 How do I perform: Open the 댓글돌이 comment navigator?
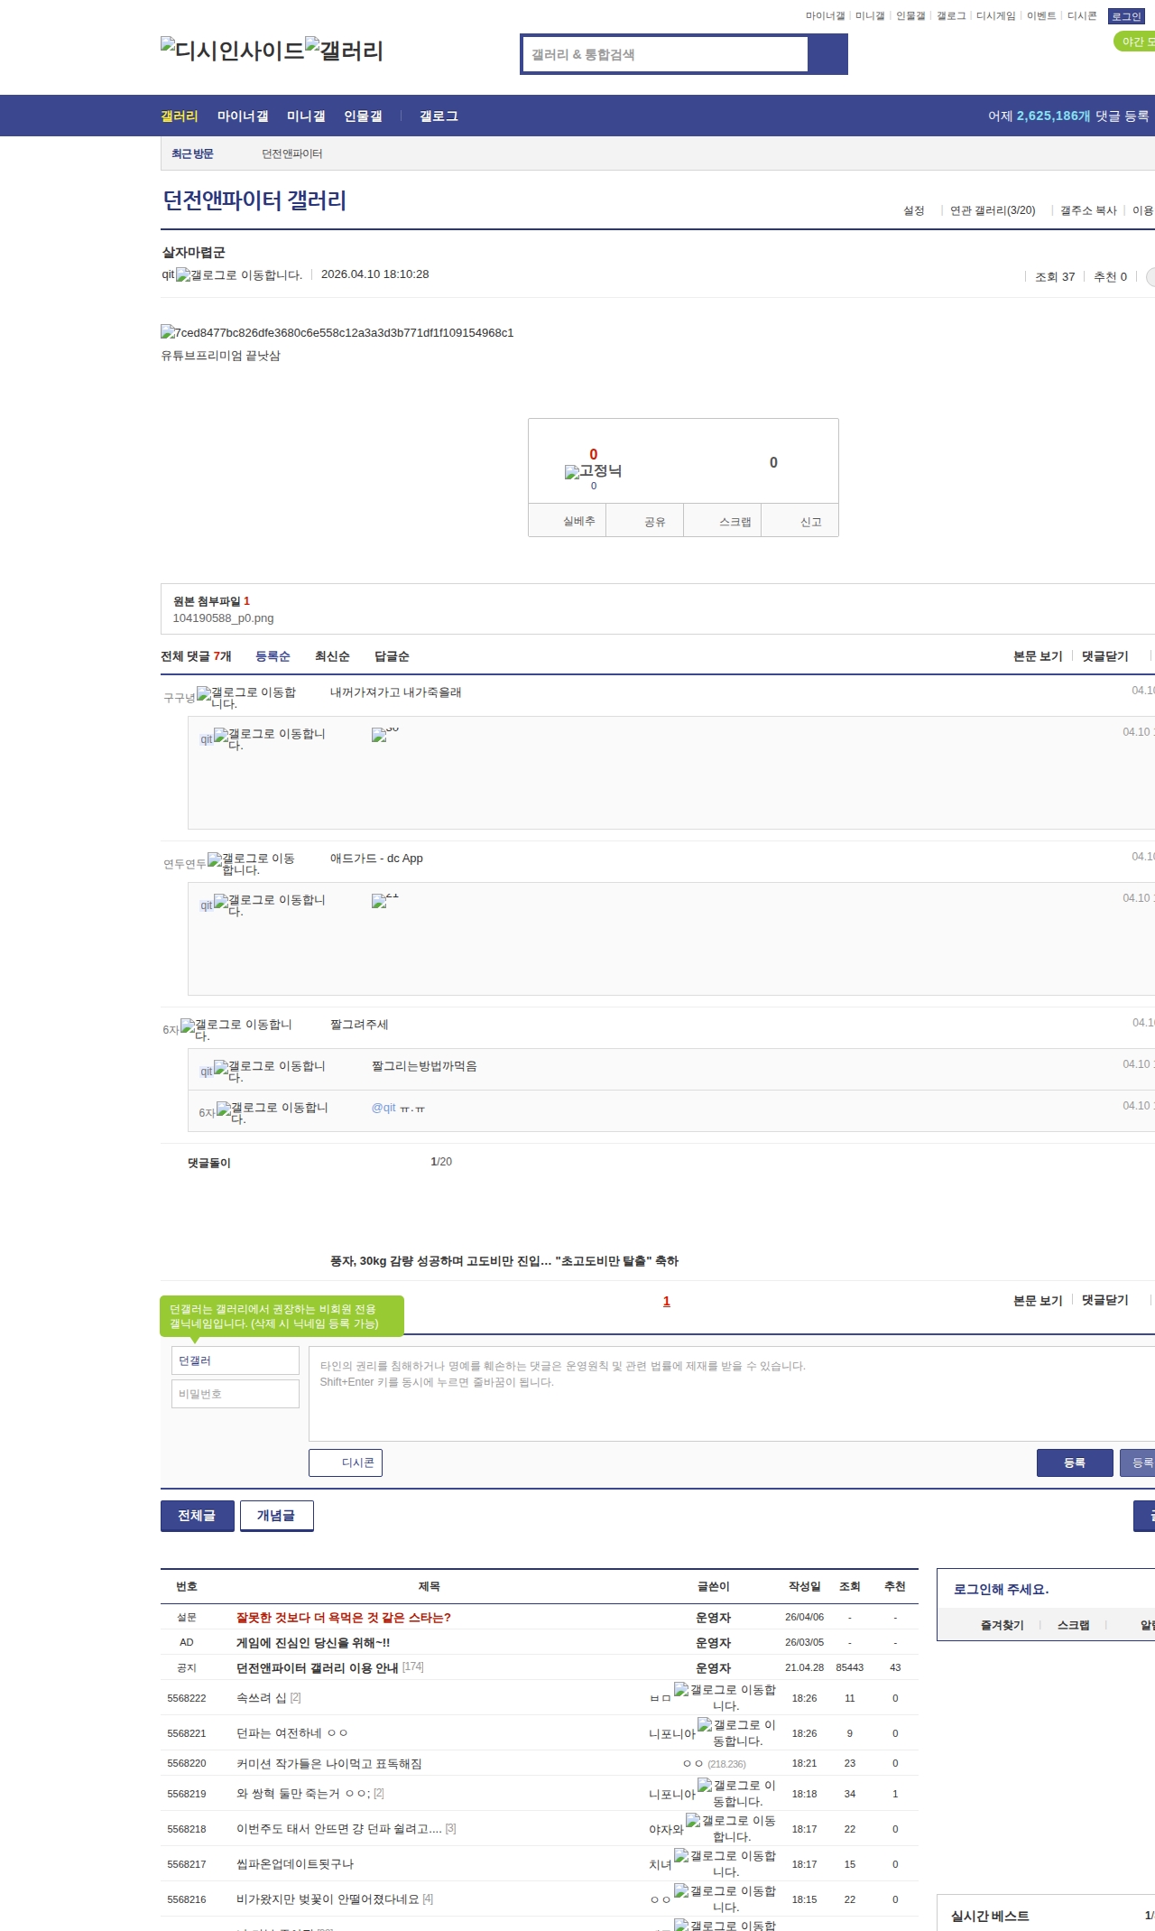(x=208, y=1163)
